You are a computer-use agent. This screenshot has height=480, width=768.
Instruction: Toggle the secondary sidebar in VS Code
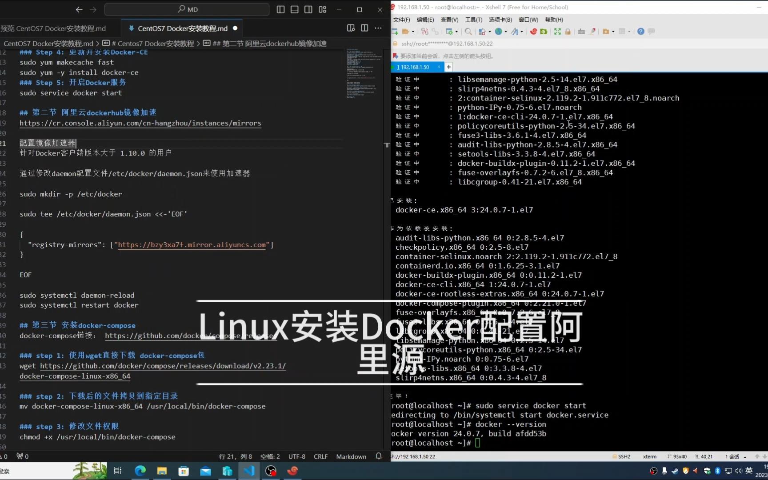click(x=308, y=9)
